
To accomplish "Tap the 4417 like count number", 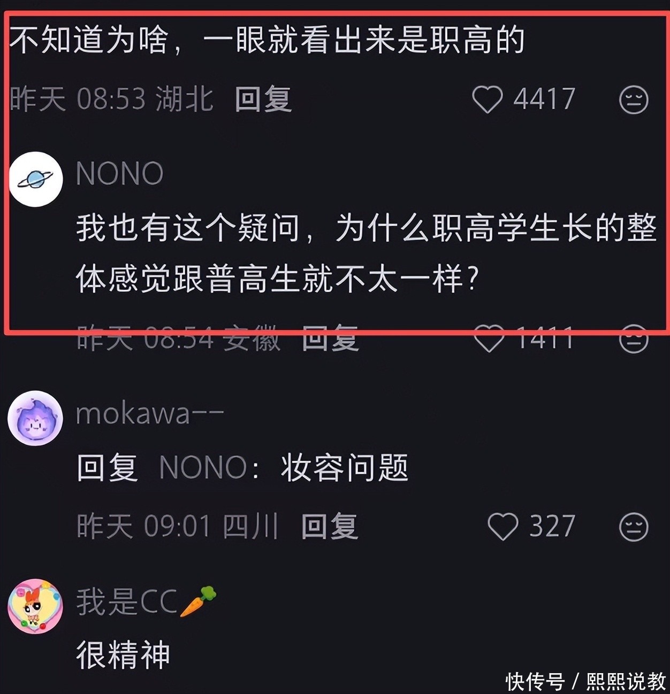I will 544,99.
